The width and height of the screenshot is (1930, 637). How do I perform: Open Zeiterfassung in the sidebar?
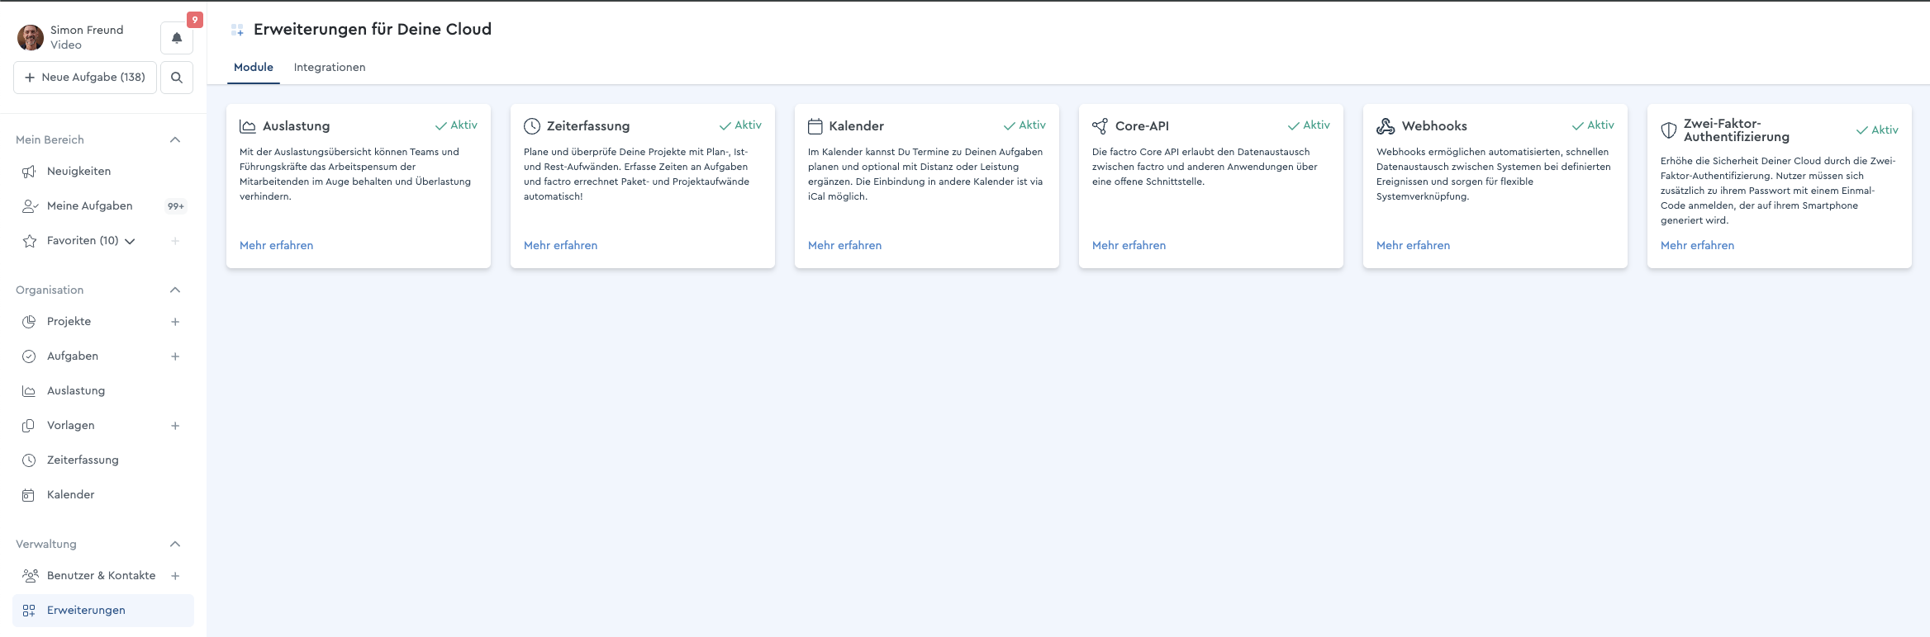(x=83, y=460)
